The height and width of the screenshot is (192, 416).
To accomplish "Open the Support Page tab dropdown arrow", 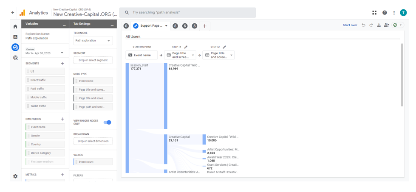I will point(166,26).
